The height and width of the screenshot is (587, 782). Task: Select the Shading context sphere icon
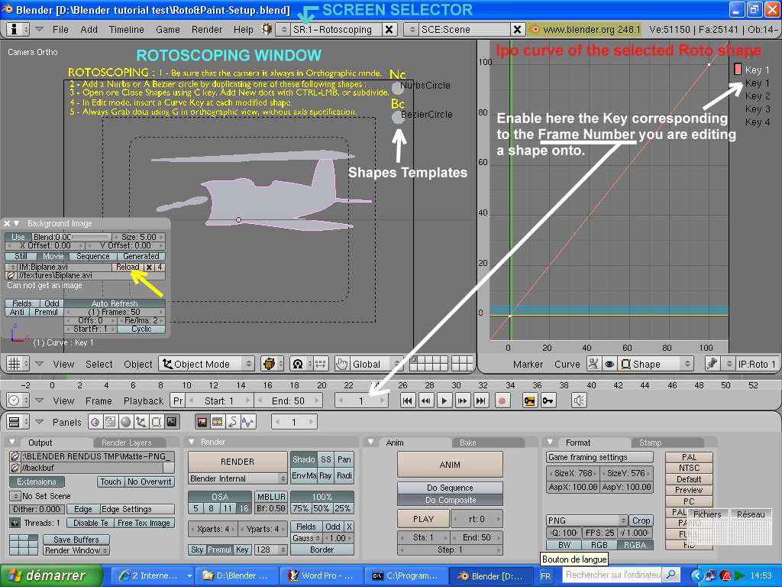coord(126,422)
